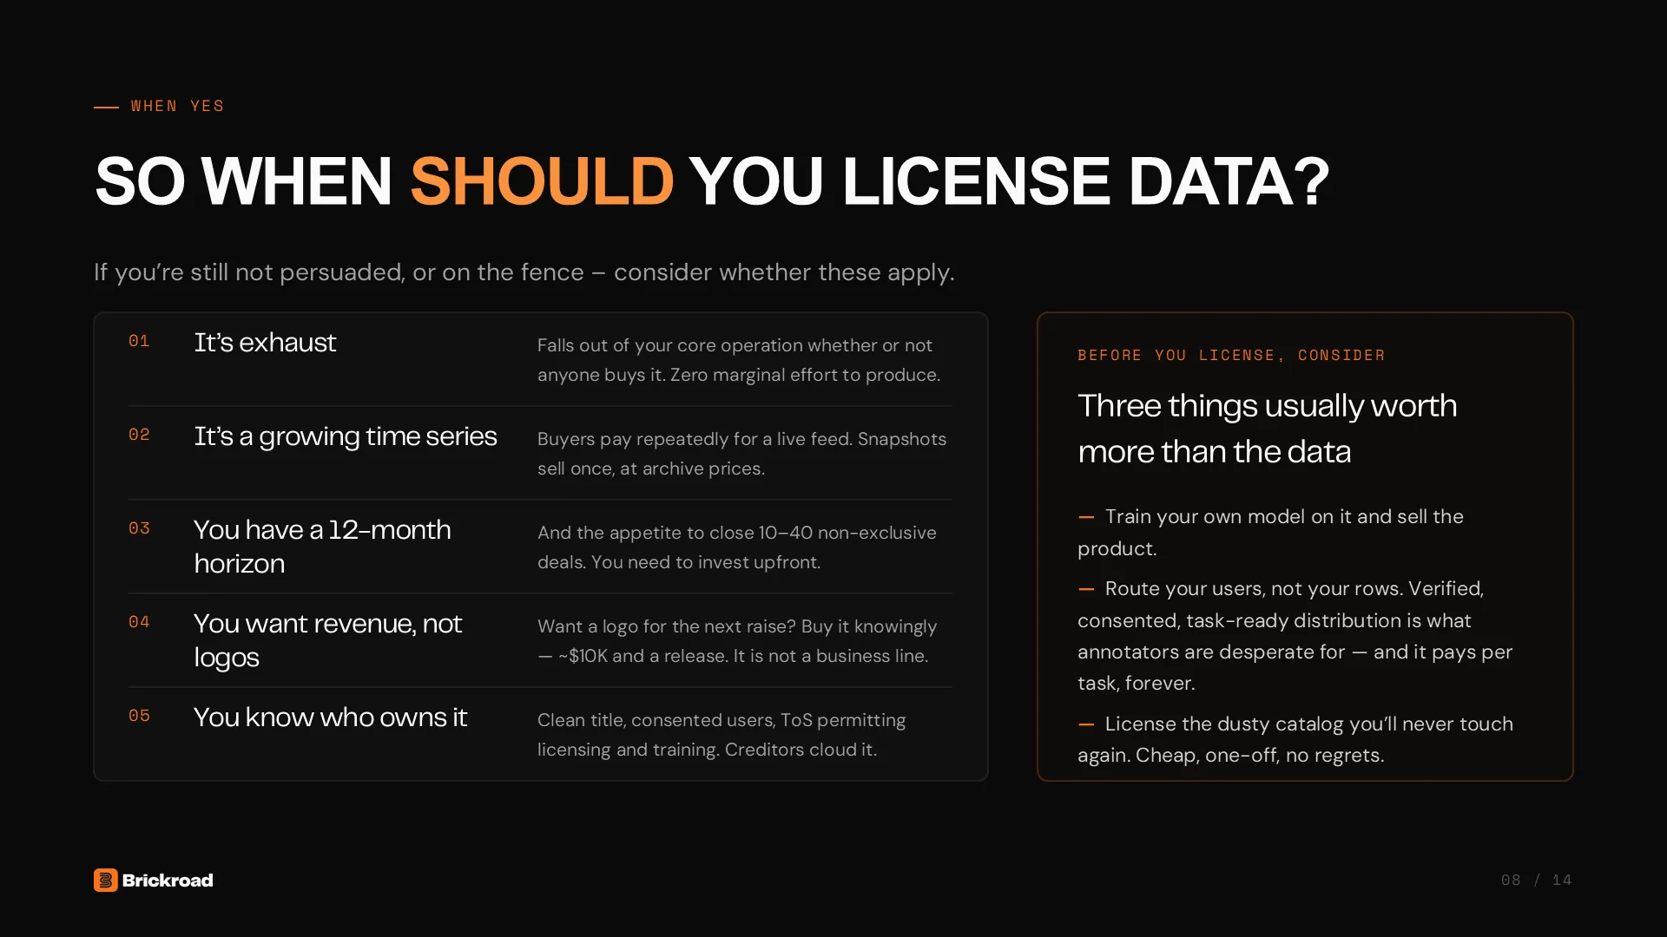Click the description "Falls out of your core operation"
Image resolution: width=1667 pixels, height=937 pixels.
739,360
